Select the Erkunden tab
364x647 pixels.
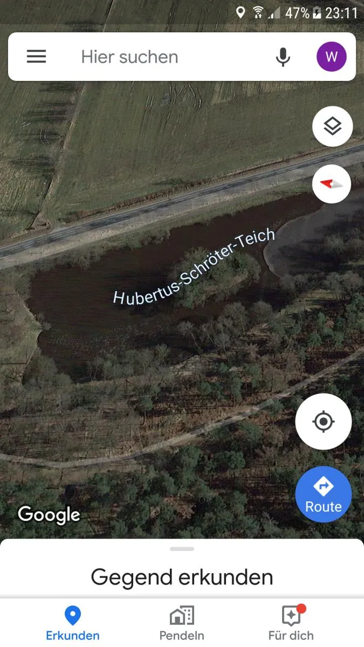[x=73, y=623]
